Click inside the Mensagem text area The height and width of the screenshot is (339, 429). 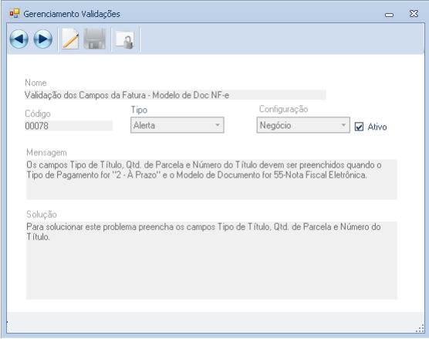[x=211, y=180]
